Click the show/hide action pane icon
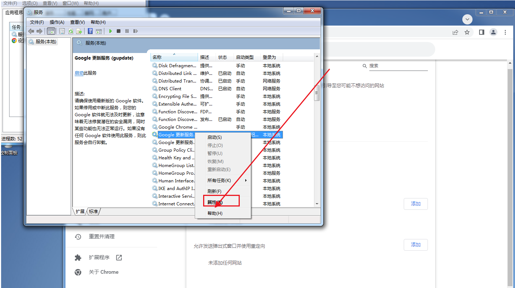This screenshot has width=515, height=288. pyautogui.click(x=99, y=31)
